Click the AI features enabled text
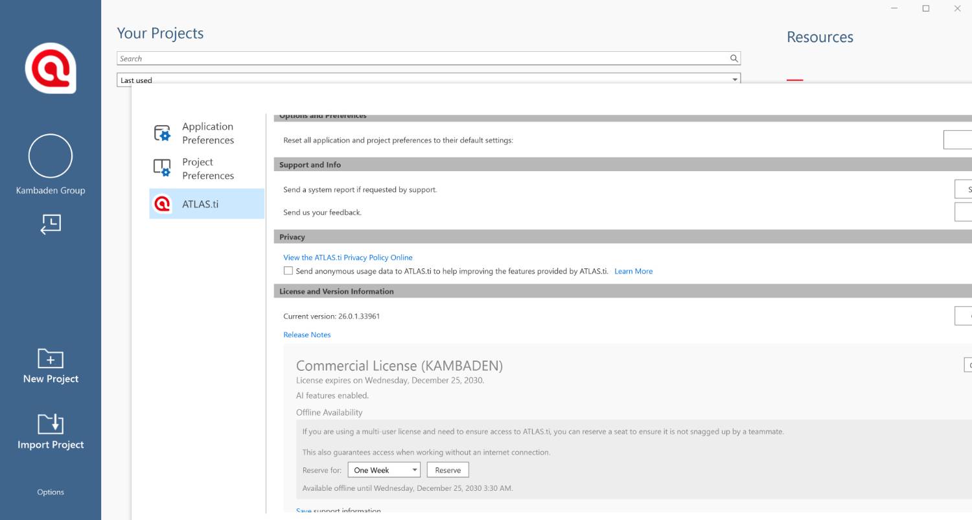This screenshot has height=520, width=972. tap(332, 396)
